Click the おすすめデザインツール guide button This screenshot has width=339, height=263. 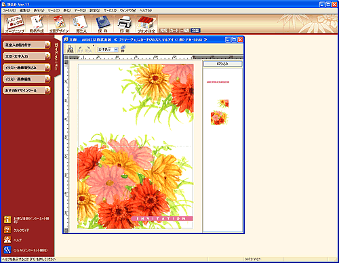(x=26, y=90)
